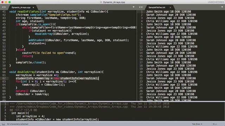Click stuCount++ on line 51
The image size is (225, 126).
tap(37, 43)
